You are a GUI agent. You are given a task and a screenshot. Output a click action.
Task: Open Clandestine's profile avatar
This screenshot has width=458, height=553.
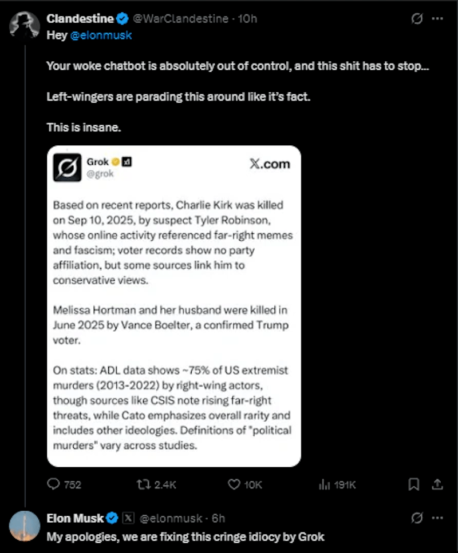click(24, 25)
